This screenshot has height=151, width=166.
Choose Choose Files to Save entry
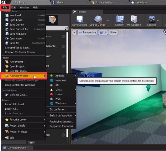click(x=24, y=48)
